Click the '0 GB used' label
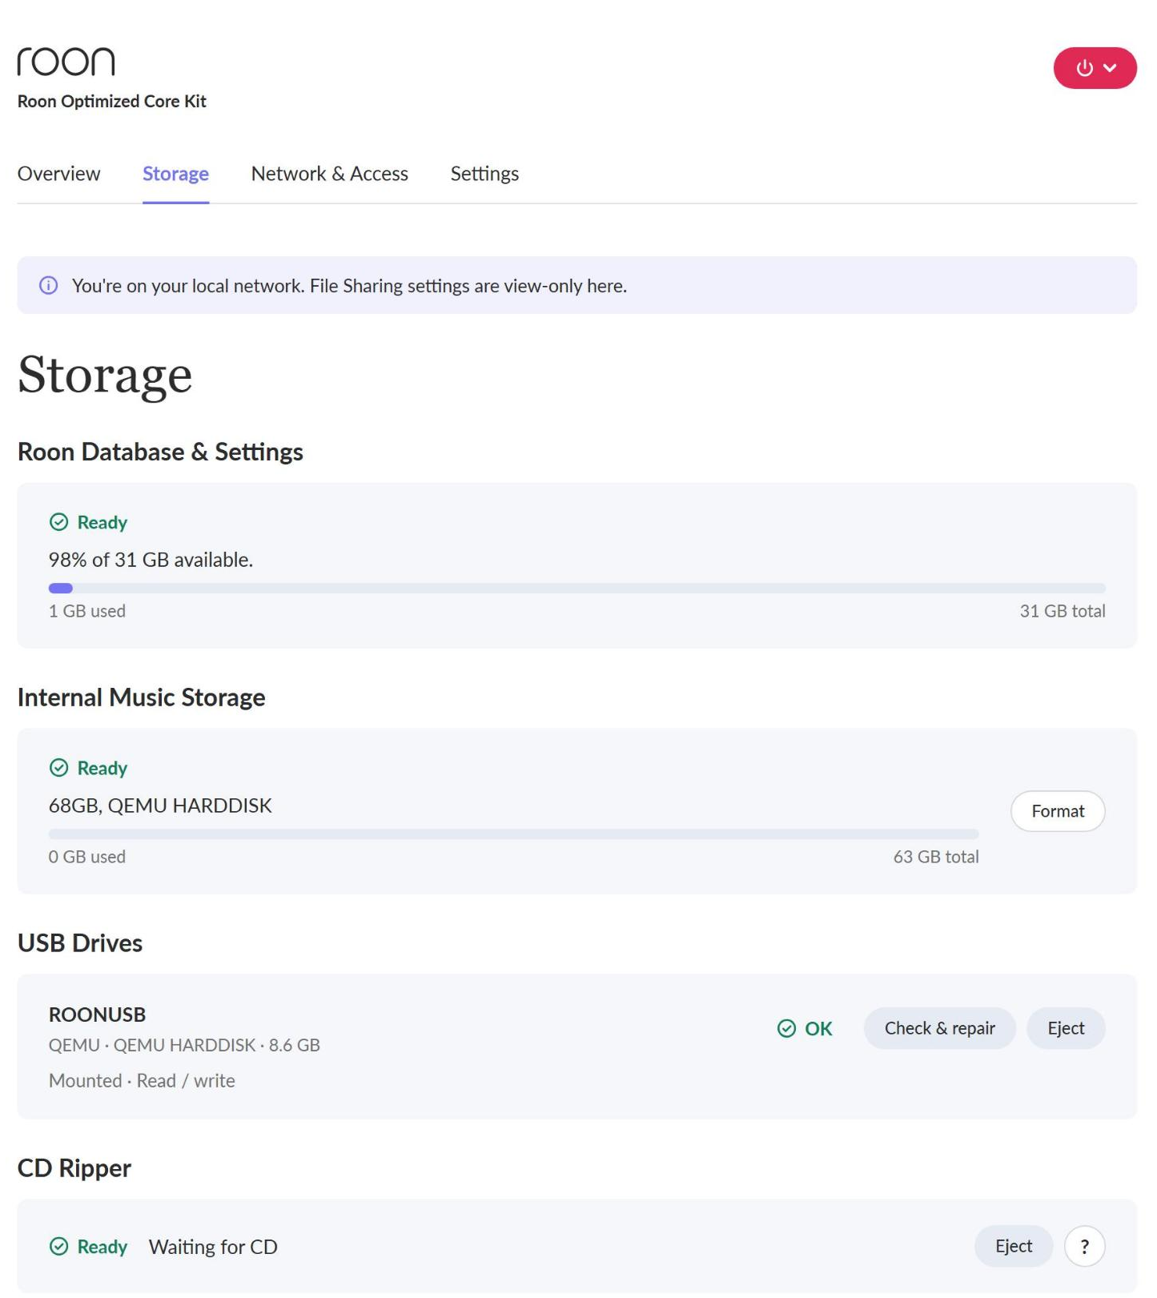1157x1298 pixels. (87, 858)
